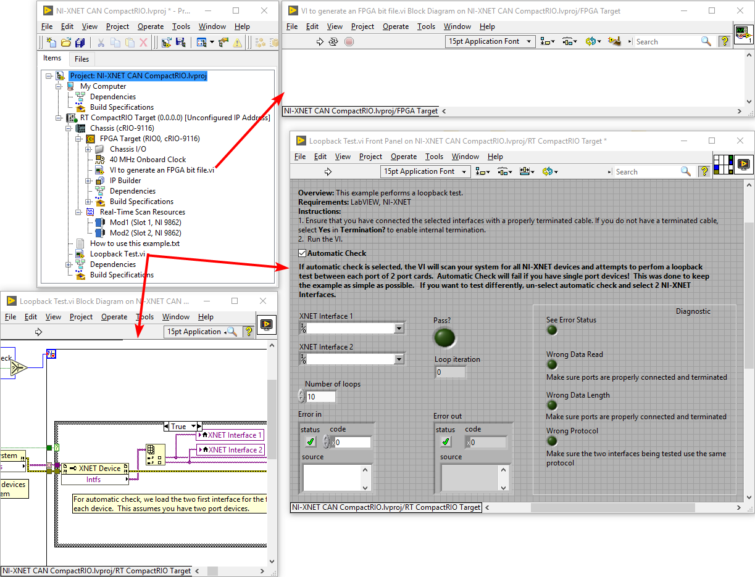755x577 pixels.
Task: Click Number of loops numeric field
Action: pyautogui.click(x=321, y=397)
